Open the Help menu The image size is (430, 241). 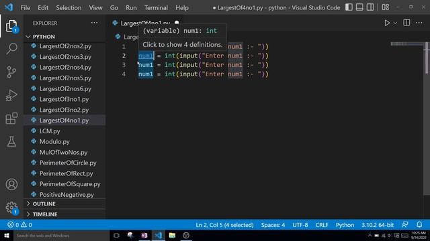point(182,7)
